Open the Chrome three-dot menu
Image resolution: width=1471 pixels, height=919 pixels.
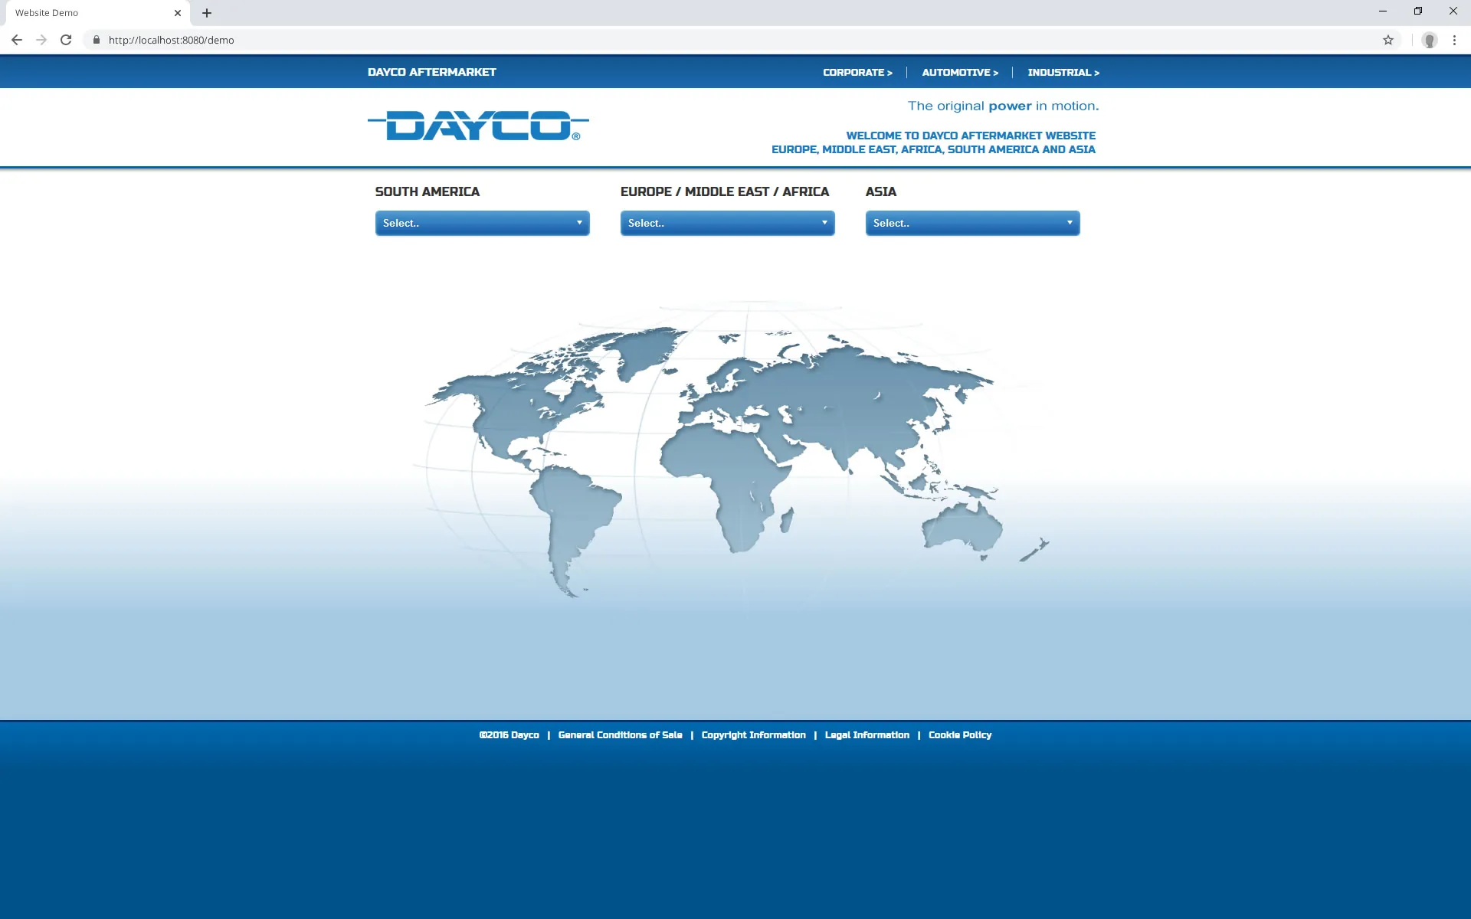(x=1454, y=40)
